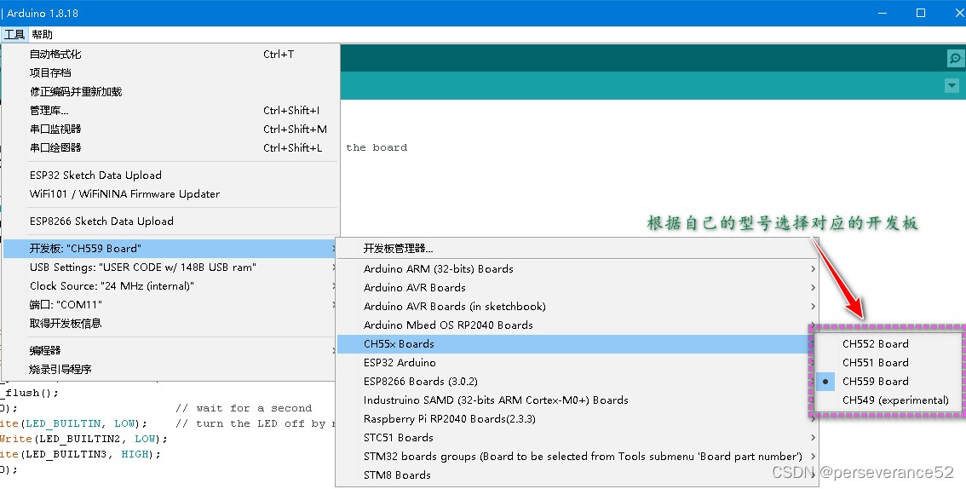966x489 pixels.
Task: Expand STC51 Boards group
Action: click(x=578, y=438)
